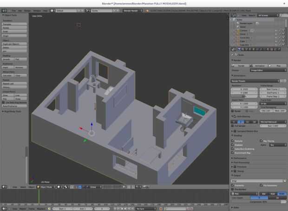The width and height of the screenshot is (288, 211).
Task: Expand the Performance panel
Action: [240, 158]
